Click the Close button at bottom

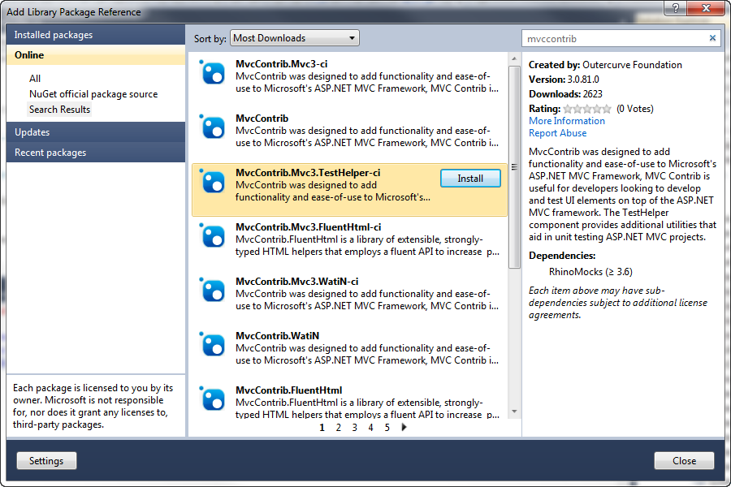684,461
